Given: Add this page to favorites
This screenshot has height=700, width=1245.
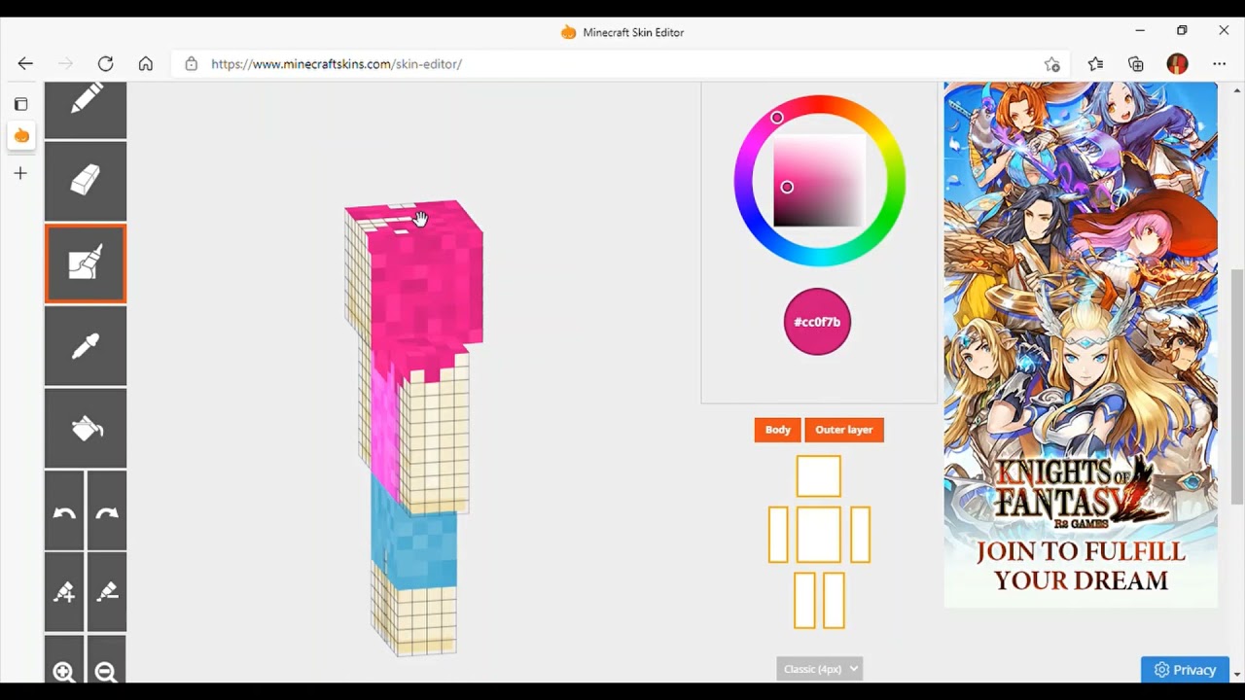Looking at the screenshot, I should pyautogui.click(x=1051, y=64).
